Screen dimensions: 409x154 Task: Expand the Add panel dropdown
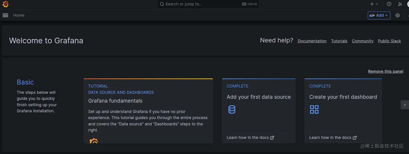[379, 15]
